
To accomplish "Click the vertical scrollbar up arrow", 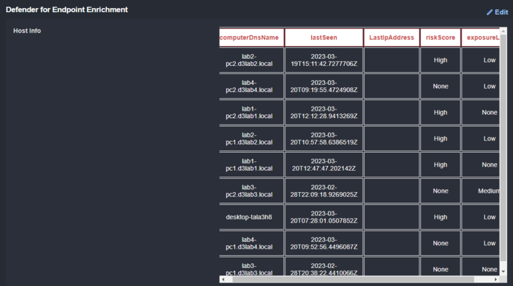I will tap(503, 31).
